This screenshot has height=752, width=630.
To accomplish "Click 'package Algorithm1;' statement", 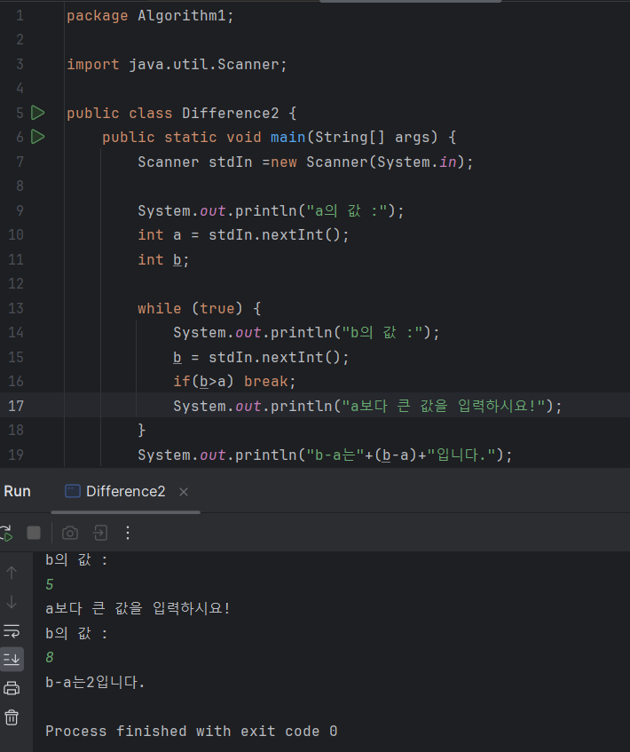I will click(x=150, y=16).
